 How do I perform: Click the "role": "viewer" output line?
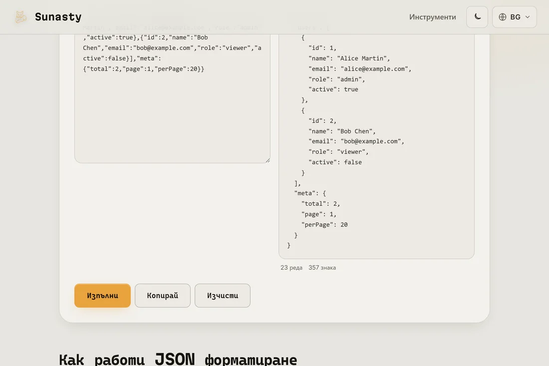(338, 152)
